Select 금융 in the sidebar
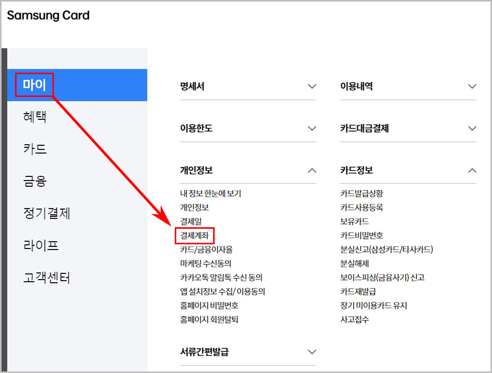Screen dimensions: 492x373 34,182
